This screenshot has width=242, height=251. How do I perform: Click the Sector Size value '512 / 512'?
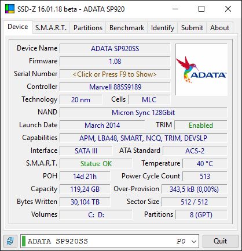[194, 202]
